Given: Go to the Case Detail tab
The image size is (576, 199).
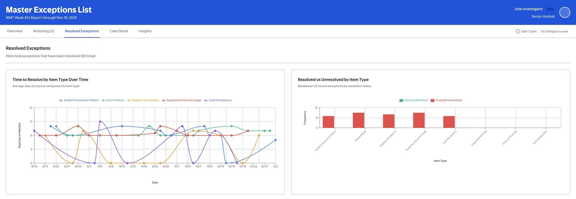Looking at the screenshot, I should coord(119,31).
